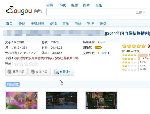Open the 高清 category
Image resolution: width=150 pixels, height=114 pixels.
point(54,23)
